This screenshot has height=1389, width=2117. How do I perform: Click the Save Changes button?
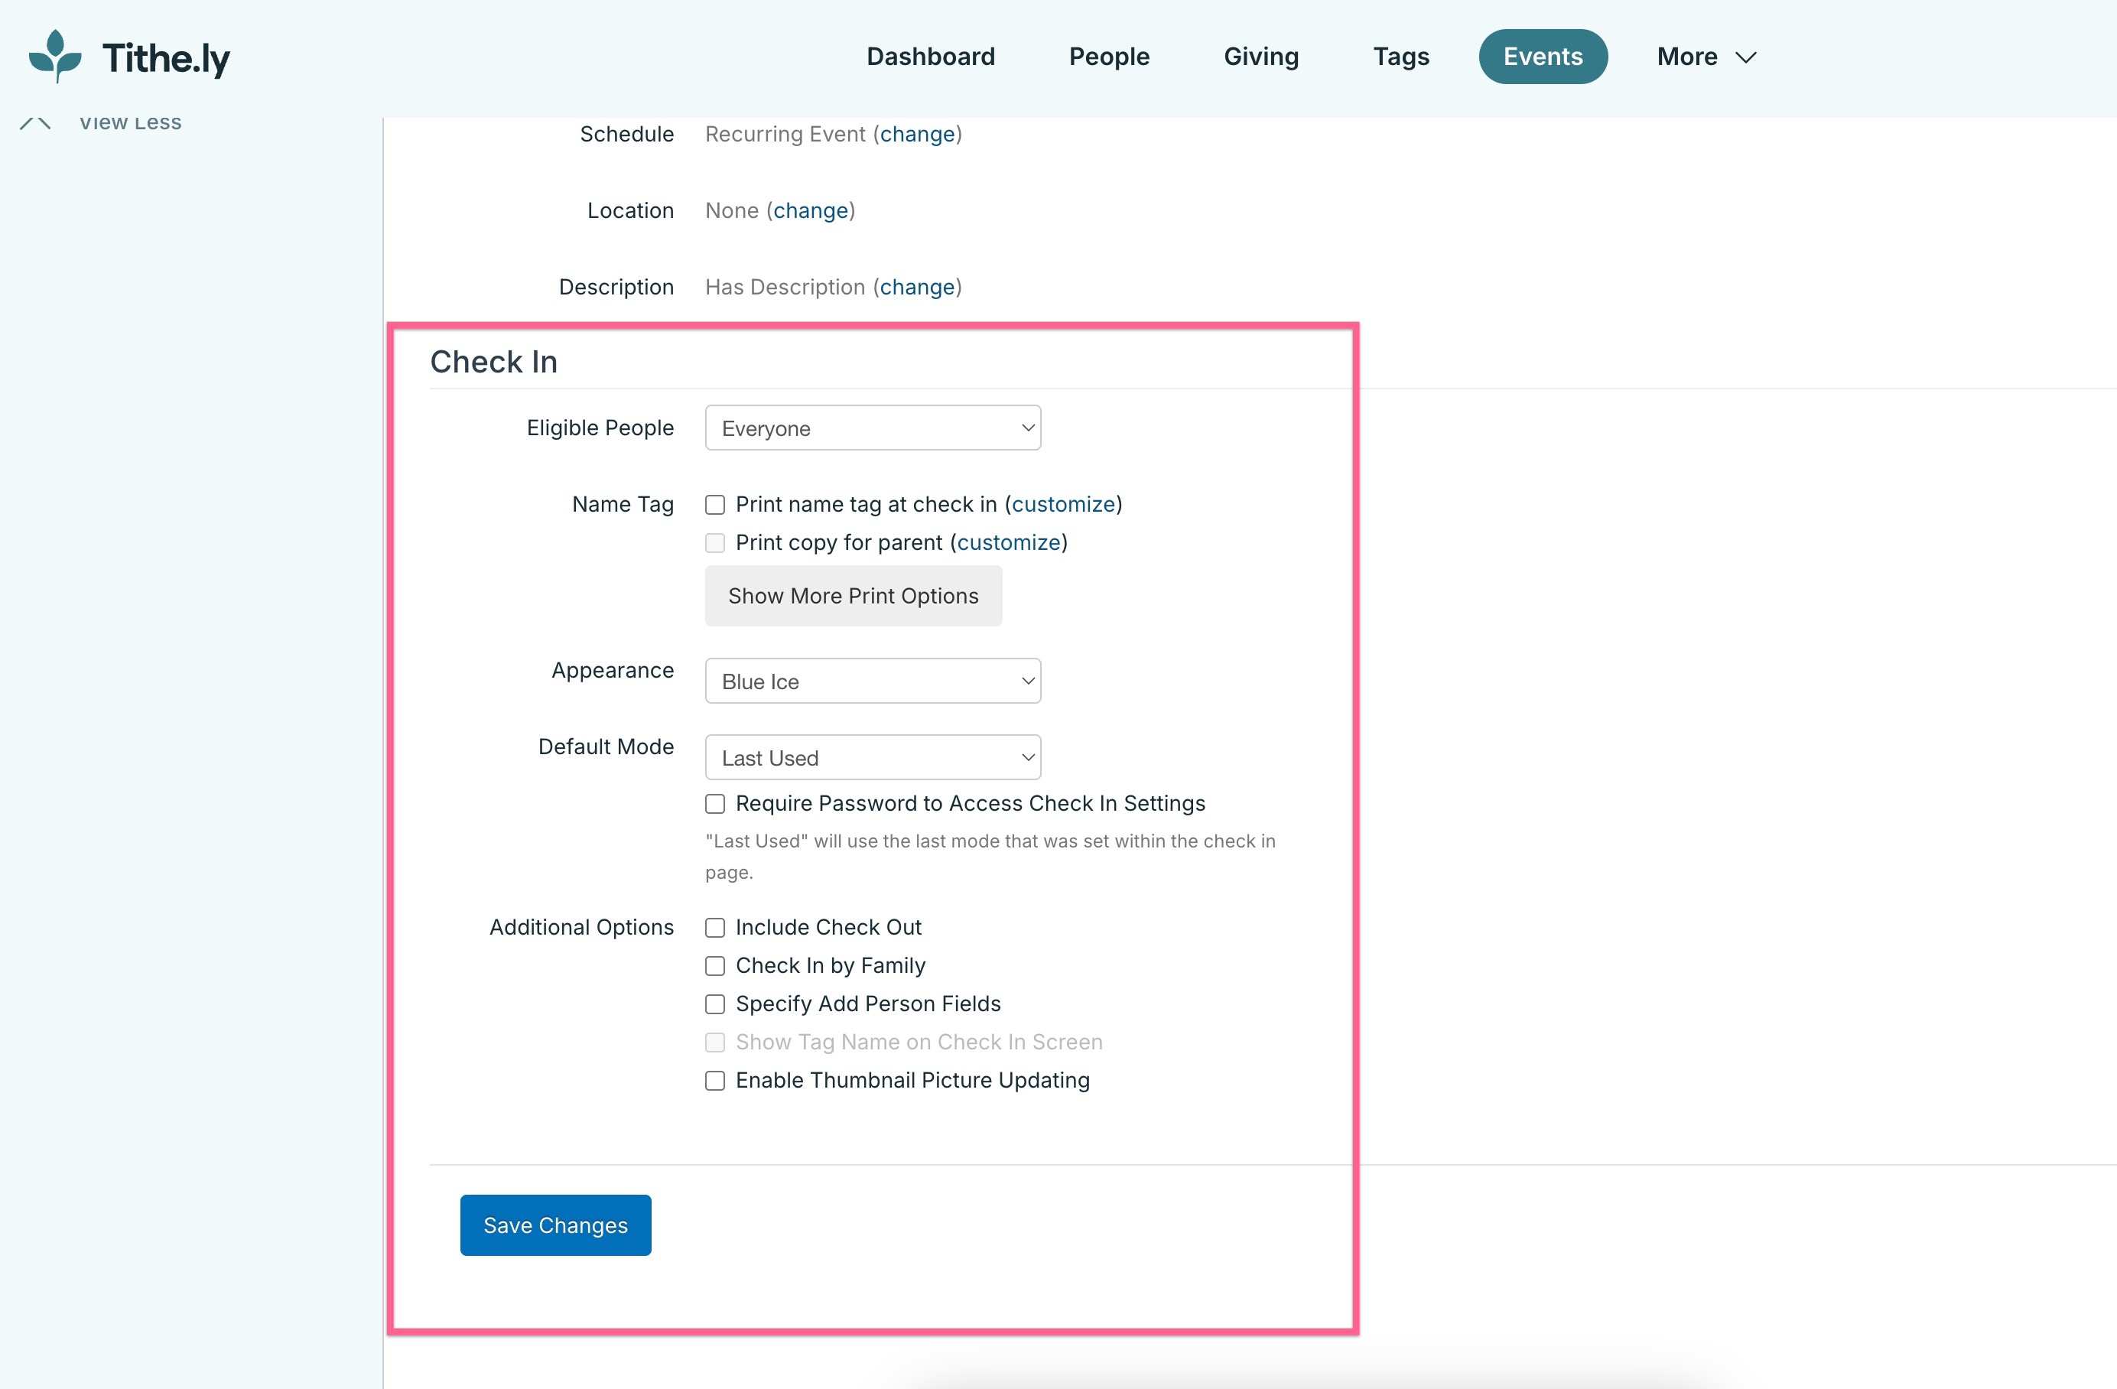pyautogui.click(x=555, y=1225)
